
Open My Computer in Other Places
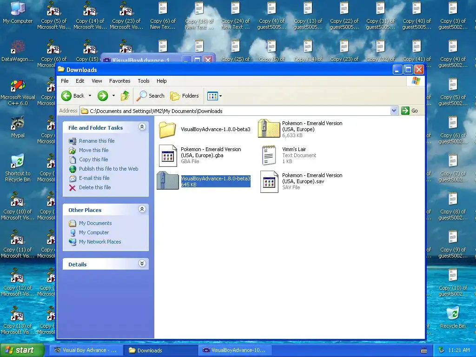point(94,232)
